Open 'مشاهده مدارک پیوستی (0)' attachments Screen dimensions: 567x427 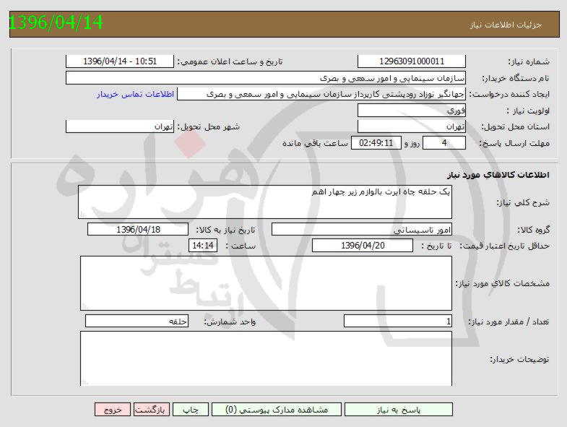pyautogui.click(x=277, y=410)
